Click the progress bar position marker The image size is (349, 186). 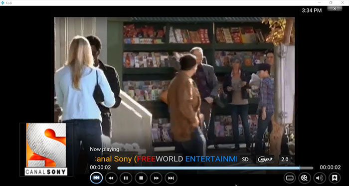click(300, 168)
